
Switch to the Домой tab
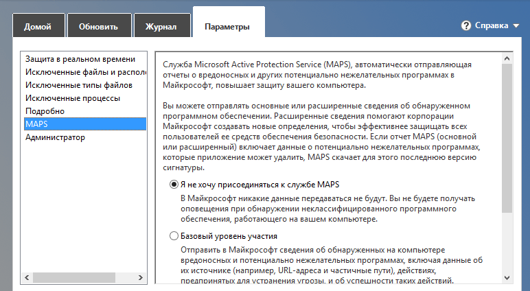(x=38, y=27)
